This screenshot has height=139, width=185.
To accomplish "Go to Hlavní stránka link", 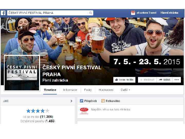I will point(169,13).
